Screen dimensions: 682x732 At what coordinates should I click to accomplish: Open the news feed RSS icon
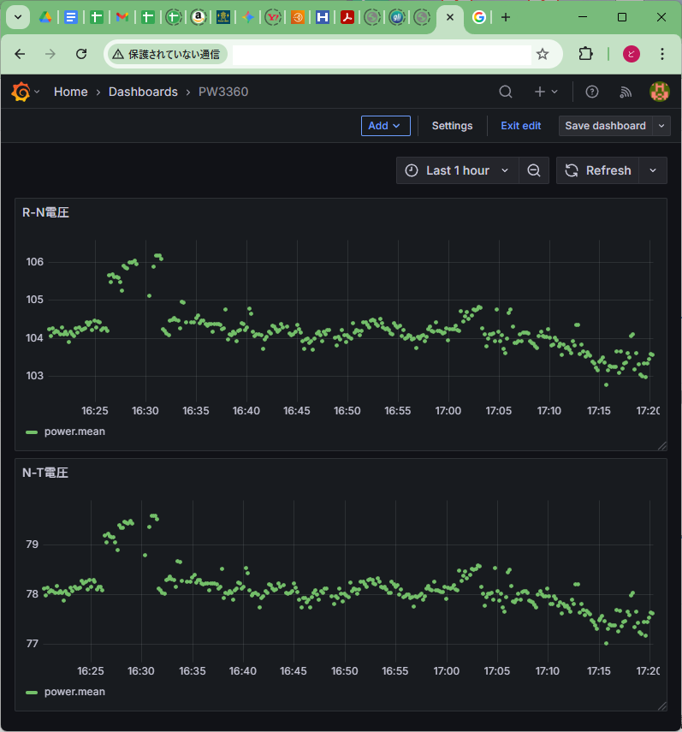(x=626, y=92)
